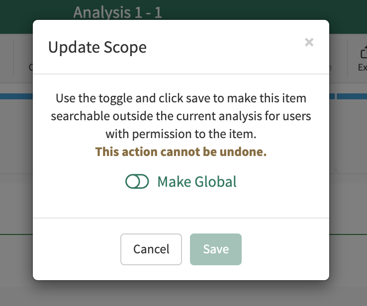Click the empty dialog footer left of Cancel
367x306 pixels.
click(x=75, y=249)
